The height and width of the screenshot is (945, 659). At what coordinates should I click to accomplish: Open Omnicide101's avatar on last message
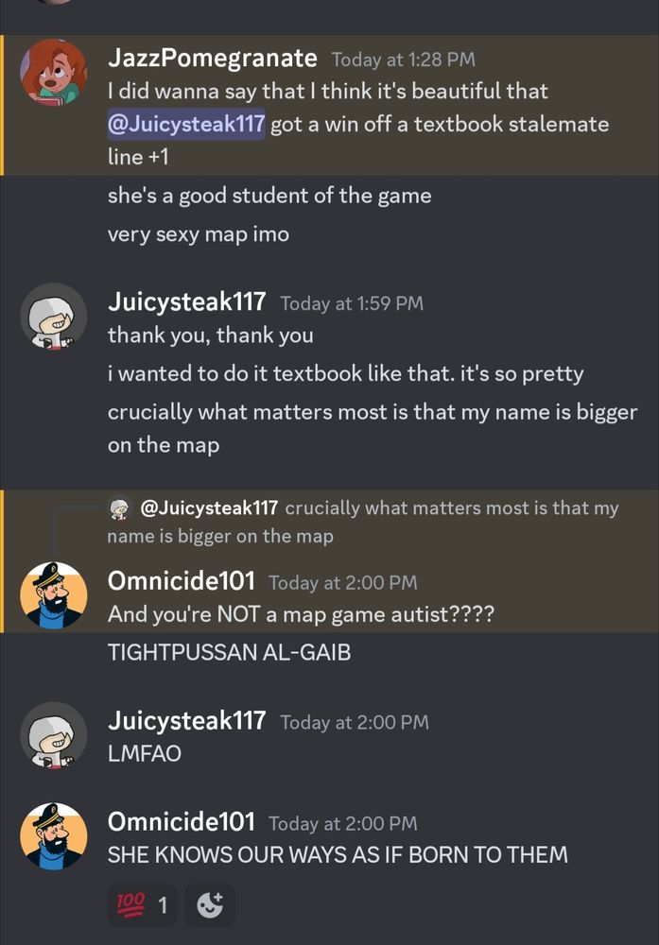(x=54, y=836)
